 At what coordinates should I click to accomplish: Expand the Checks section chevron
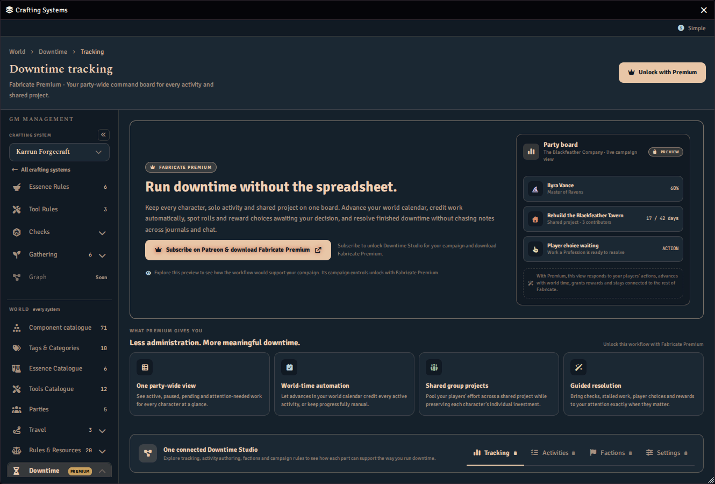click(102, 233)
